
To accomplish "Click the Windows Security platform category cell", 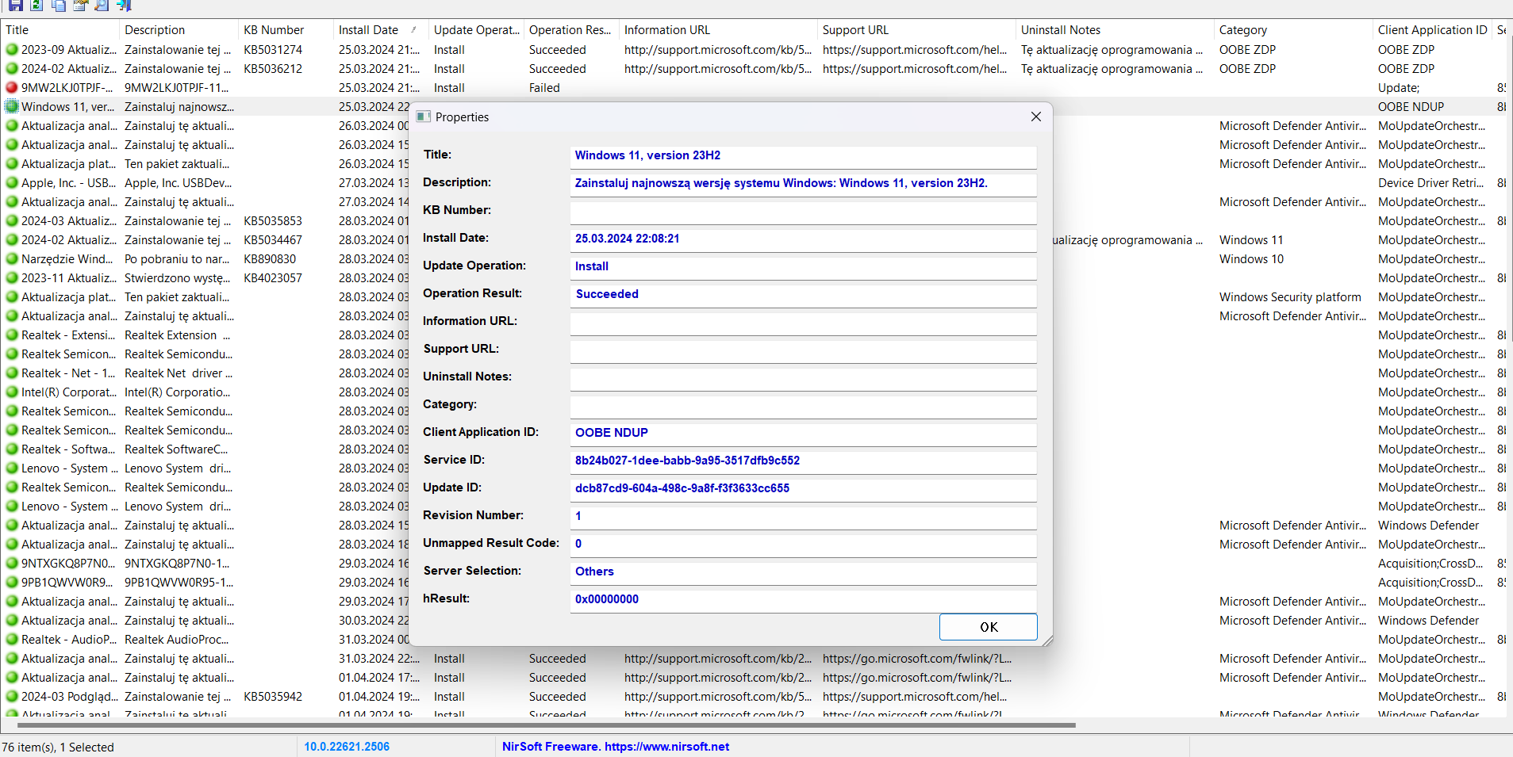I will (x=1290, y=296).
